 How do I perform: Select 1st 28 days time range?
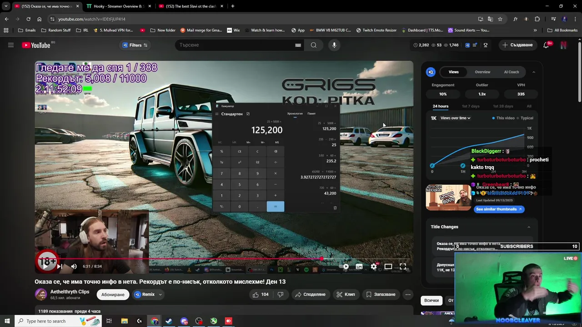tap(503, 106)
